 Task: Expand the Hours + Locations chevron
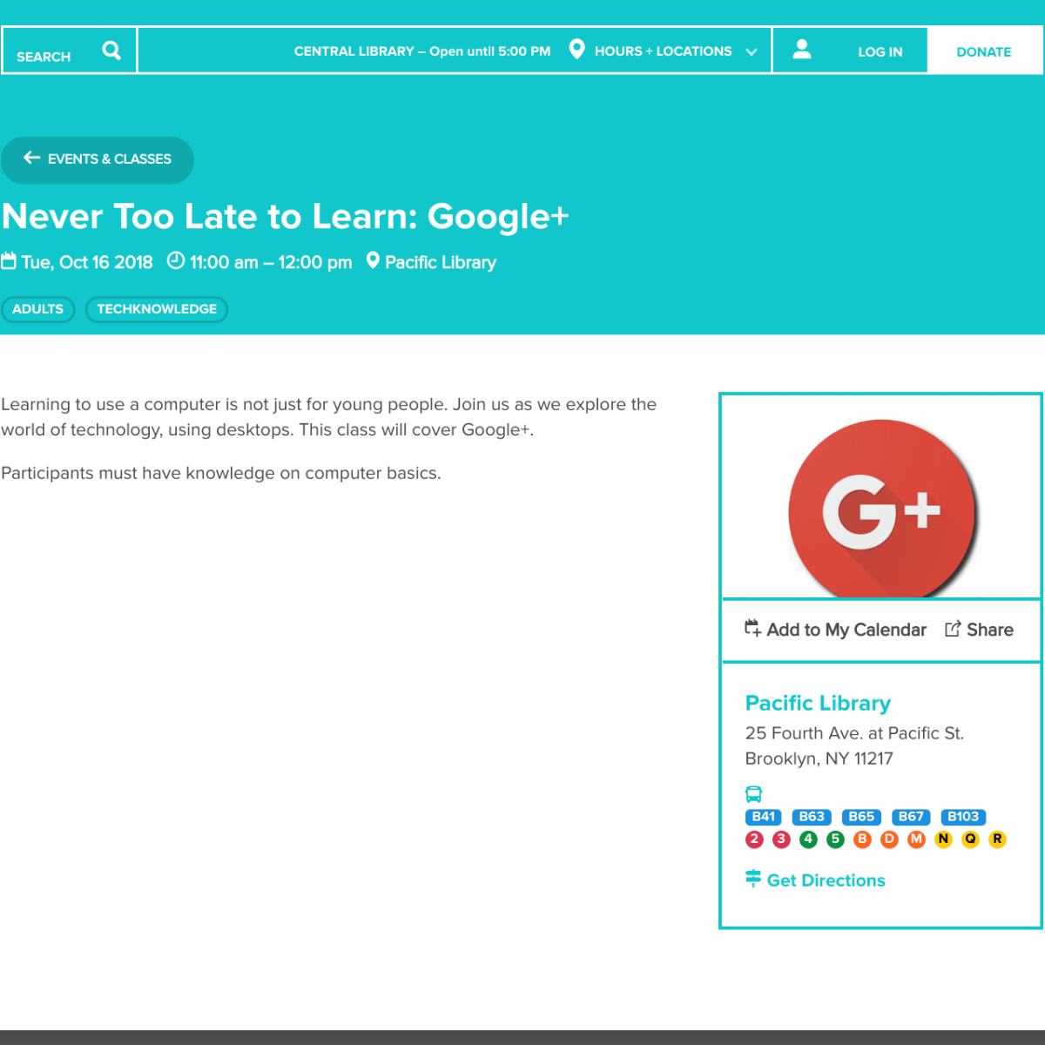[x=752, y=52]
